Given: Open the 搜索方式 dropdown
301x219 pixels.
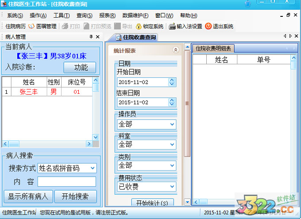Looking at the screenshot, I should tap(93, 168).
